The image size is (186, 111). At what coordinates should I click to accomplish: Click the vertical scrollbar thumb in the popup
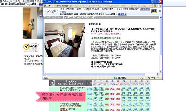[x=161, y=37]
